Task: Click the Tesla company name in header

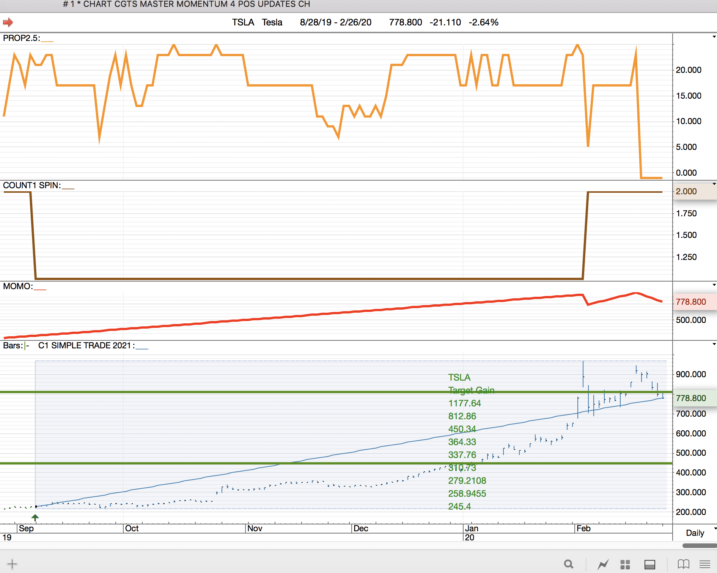Action: pyautogui.click(x=272, y=22)
